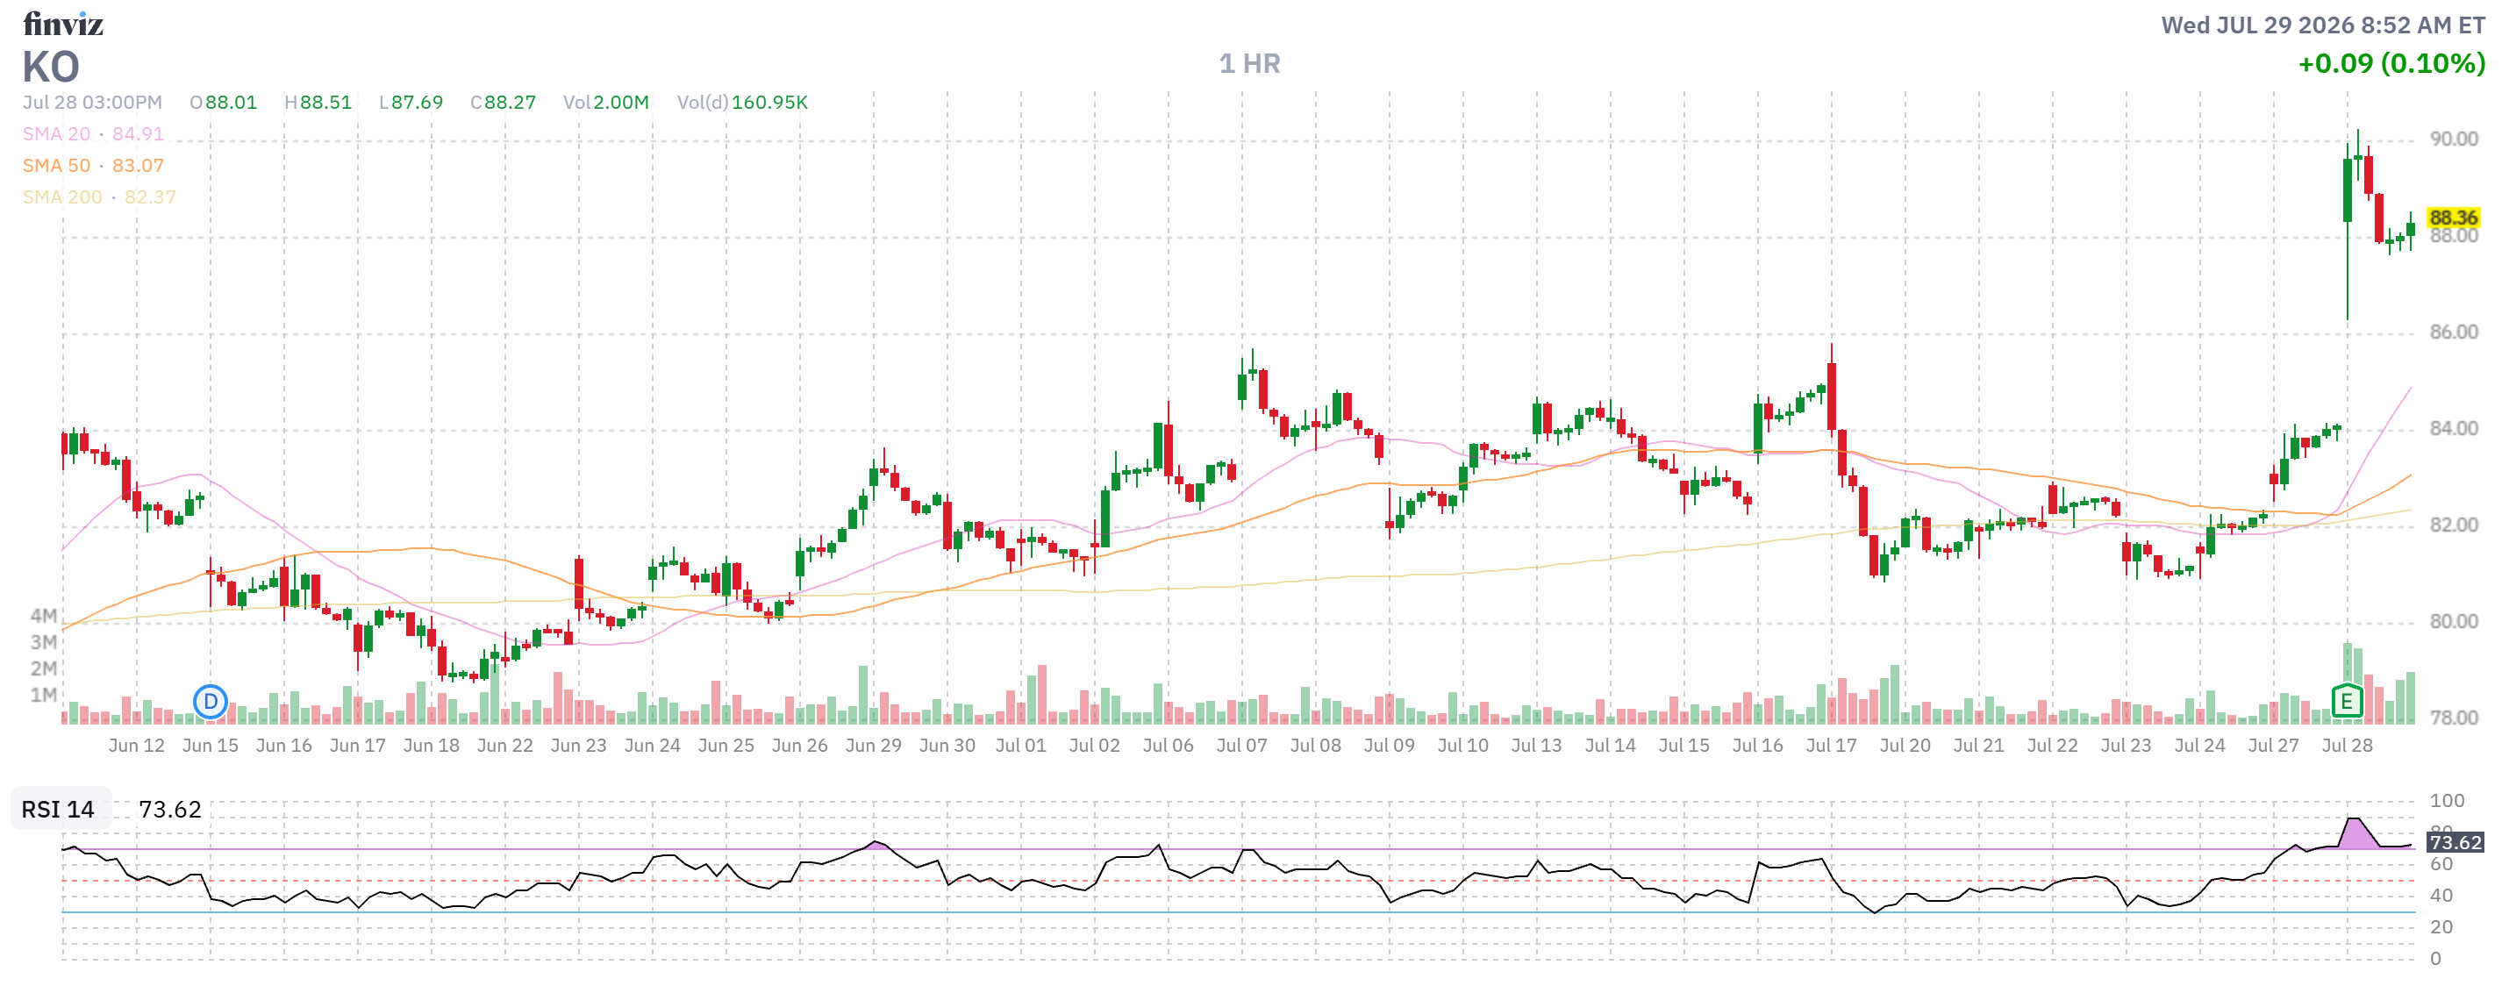Screen dimensions: 2509x986
Task: Click the Jul 13 date label
Action: click(1536, 746)
